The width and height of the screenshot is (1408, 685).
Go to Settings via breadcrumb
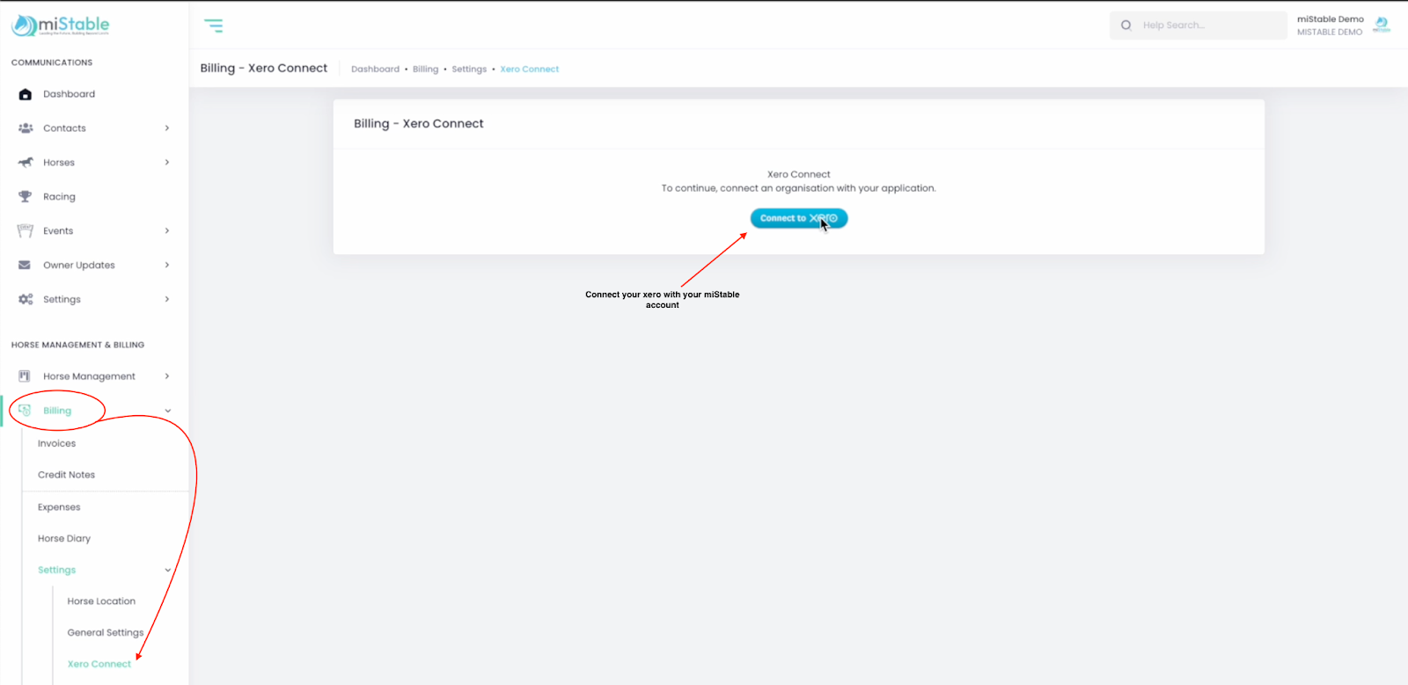[x=469, y=69]
